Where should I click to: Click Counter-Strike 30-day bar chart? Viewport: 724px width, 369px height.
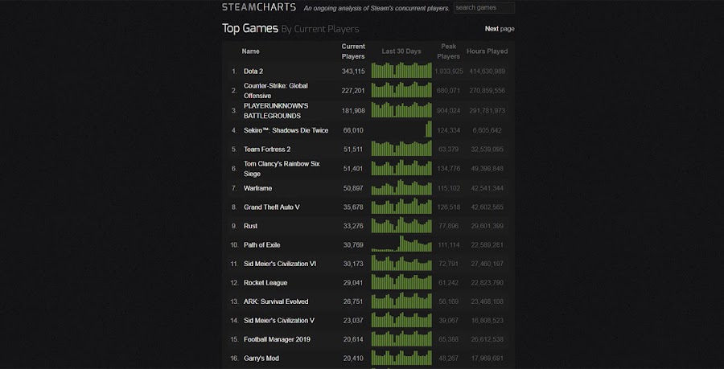(x=401, y=89)
